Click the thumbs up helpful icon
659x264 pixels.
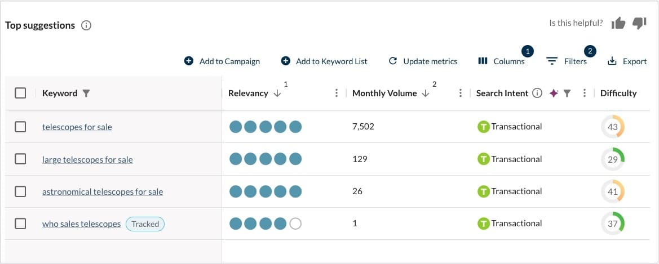[x=618, y=23]
